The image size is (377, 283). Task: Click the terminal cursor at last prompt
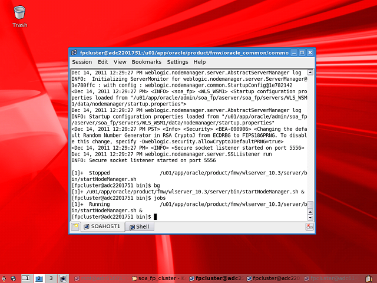pos(156,217)
